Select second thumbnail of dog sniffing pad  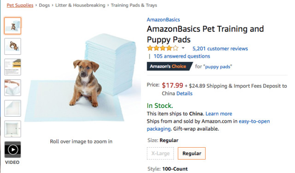[x=12, y=46]
